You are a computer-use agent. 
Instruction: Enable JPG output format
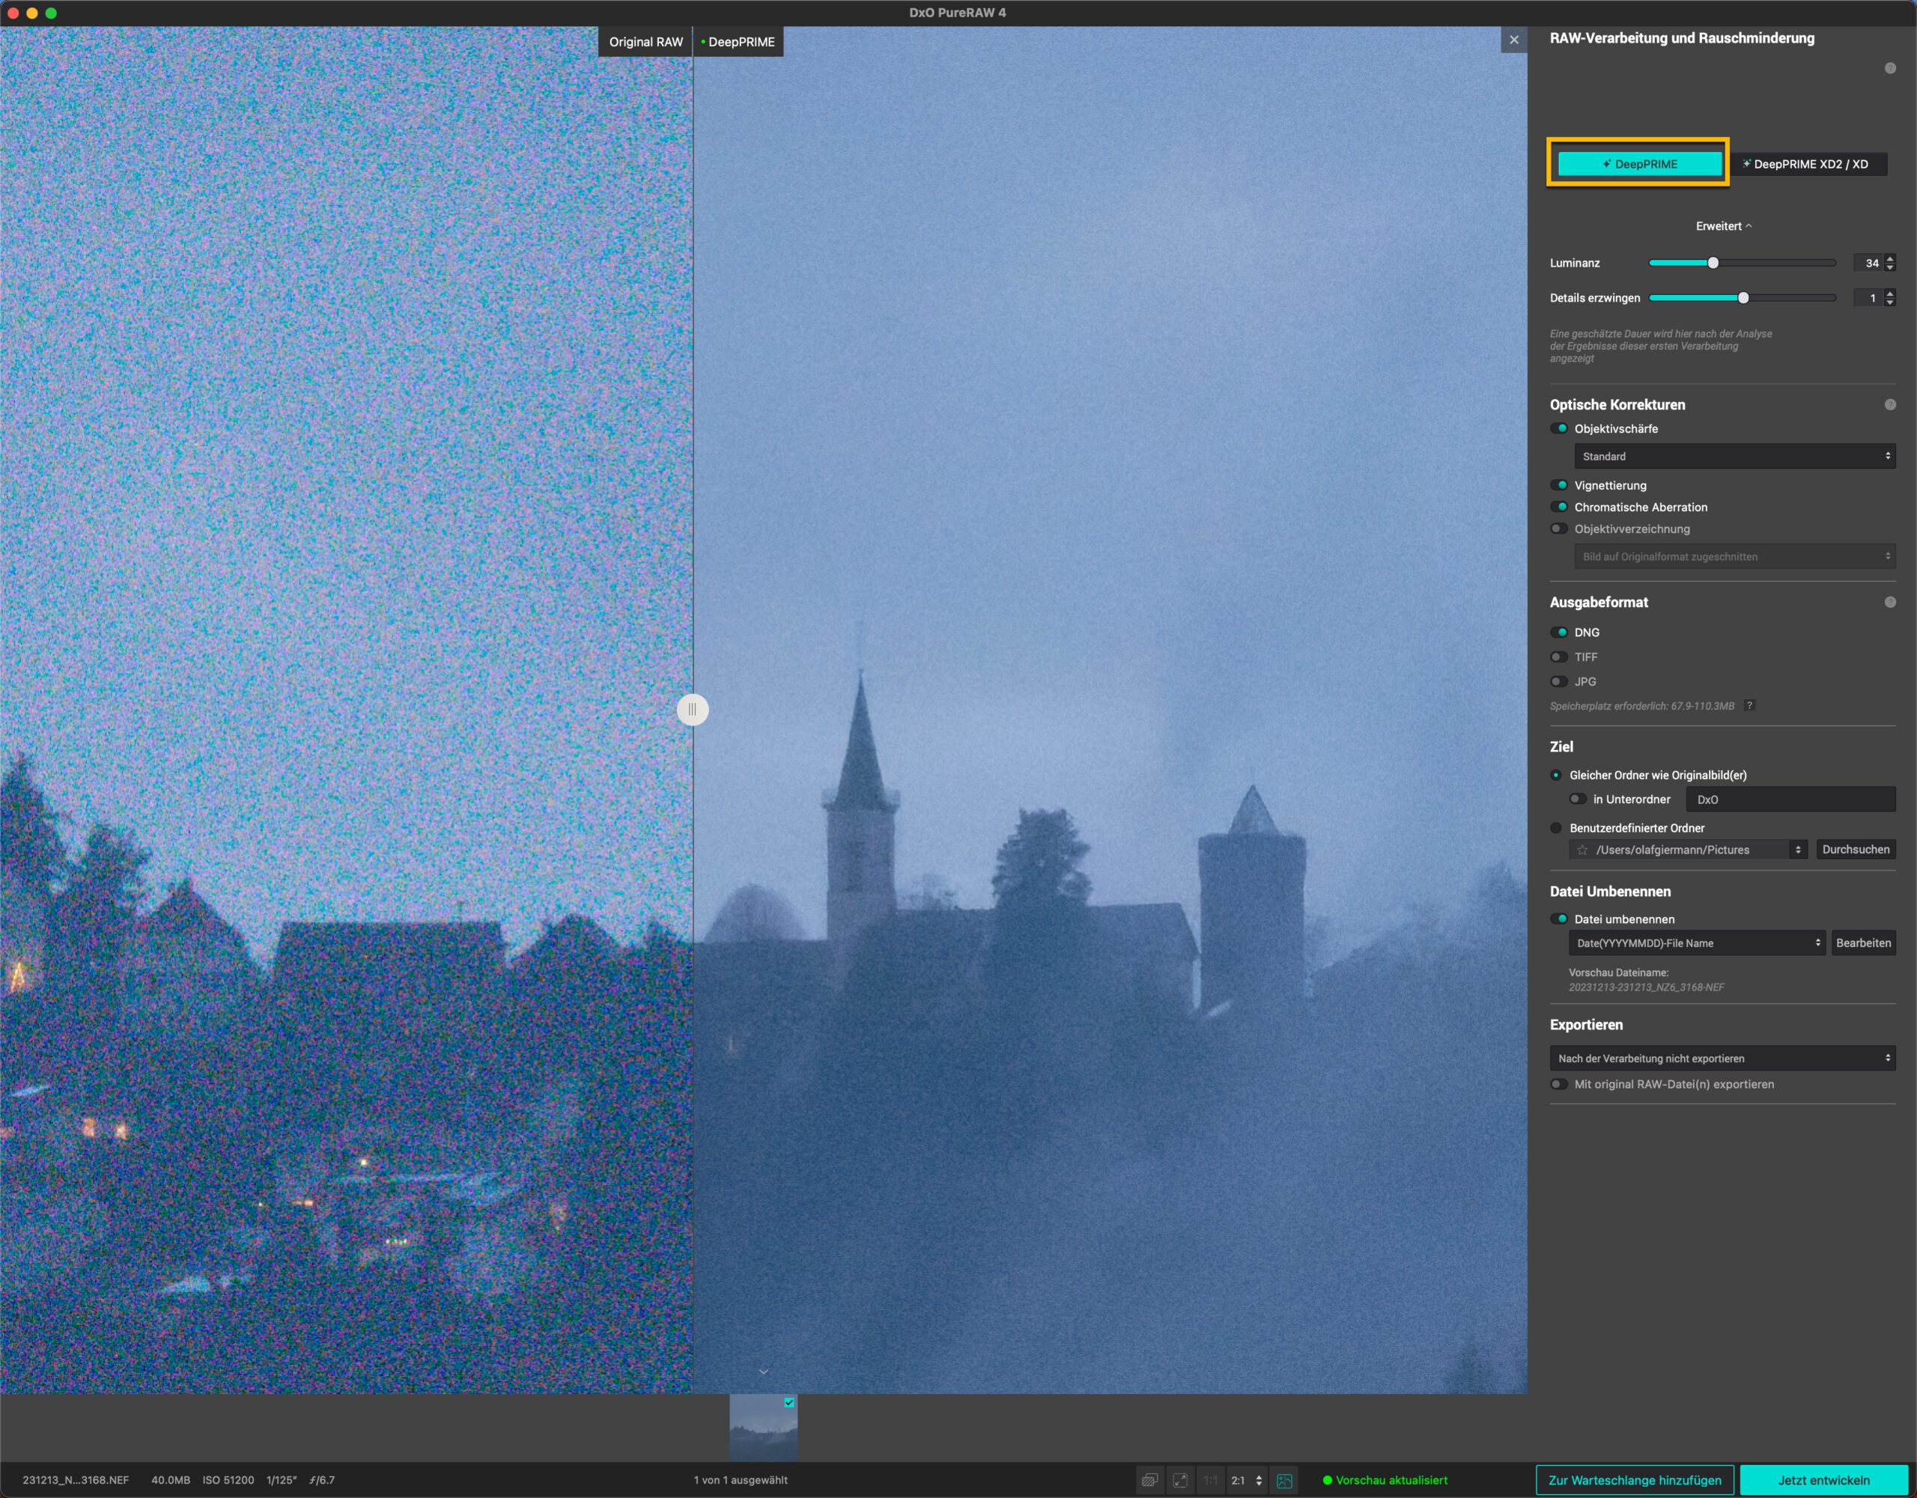1559,682
